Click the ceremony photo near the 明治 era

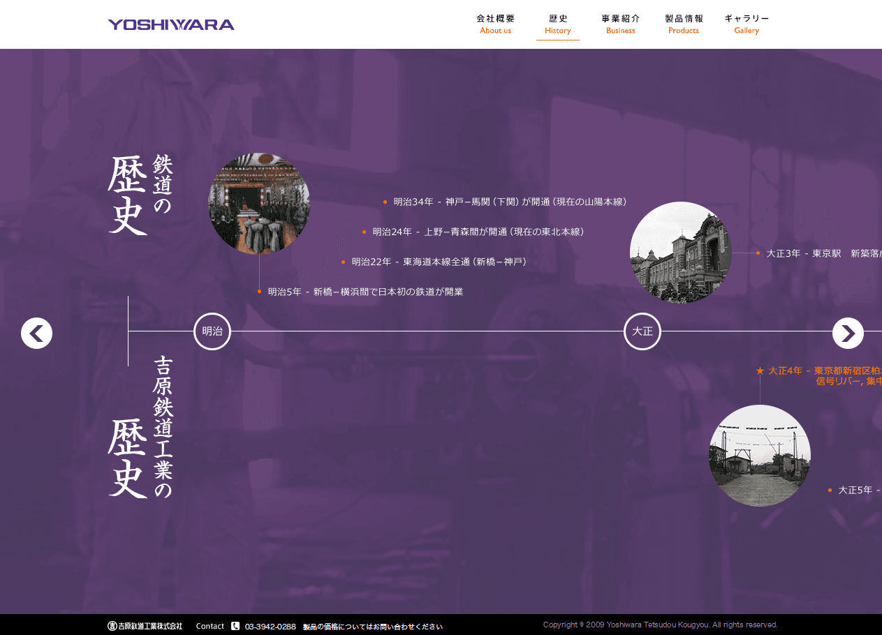click(258, 204)
